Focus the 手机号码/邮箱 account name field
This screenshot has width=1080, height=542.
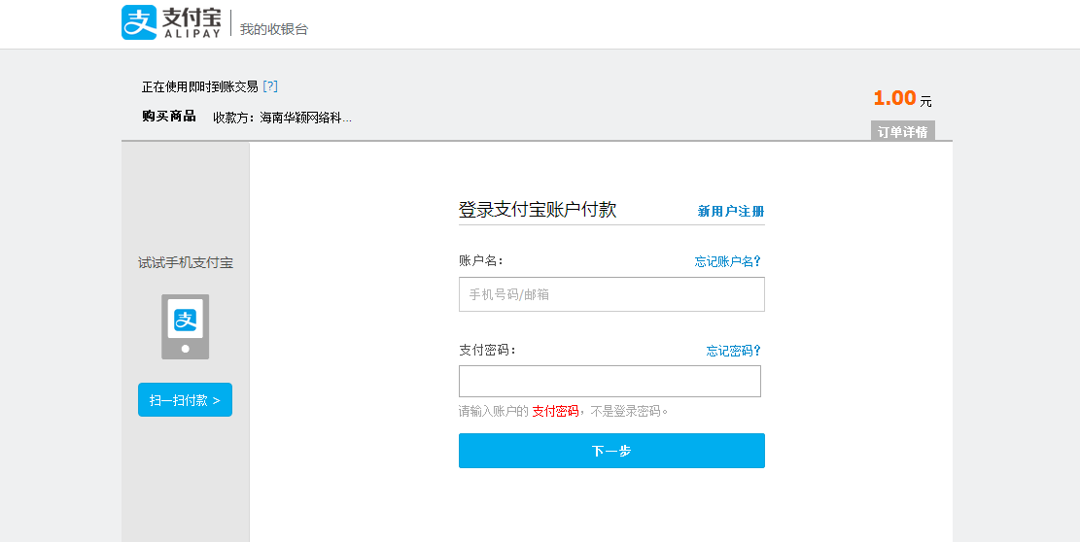(611, 294)
